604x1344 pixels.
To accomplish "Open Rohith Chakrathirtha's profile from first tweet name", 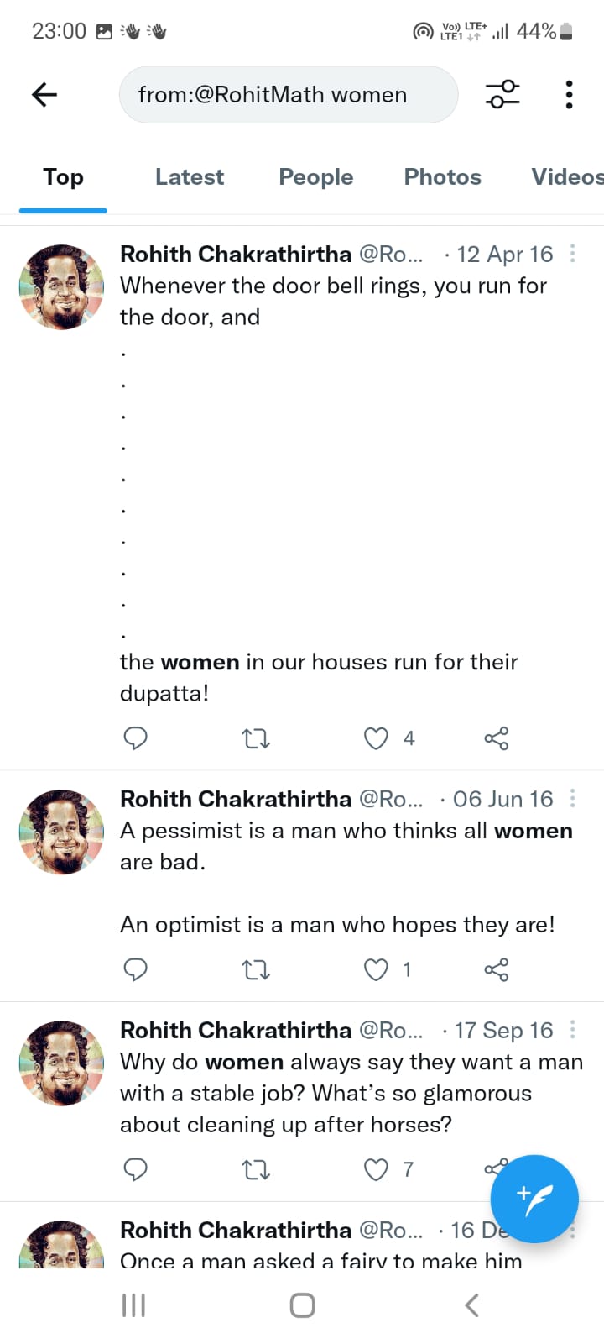I will (236, 254).
